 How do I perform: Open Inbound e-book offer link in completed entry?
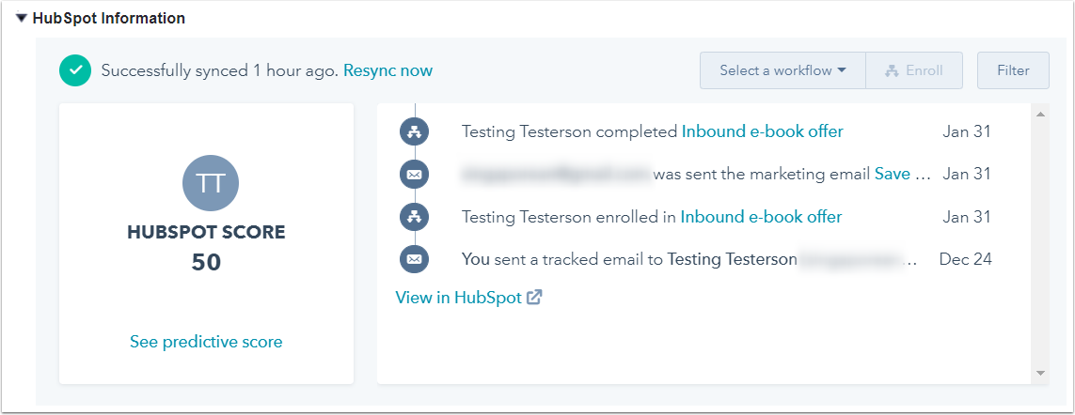pos(762,131)
